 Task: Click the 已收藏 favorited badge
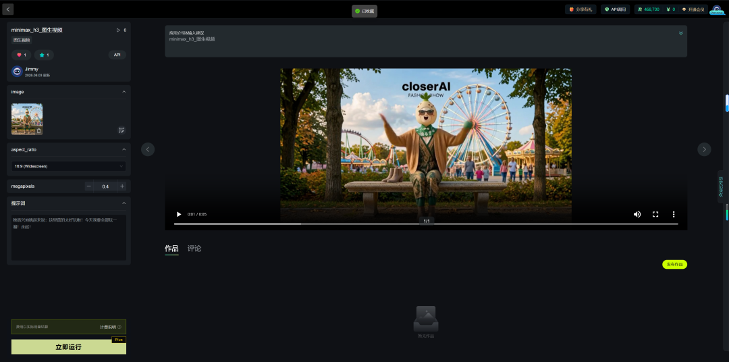point(364,11)
